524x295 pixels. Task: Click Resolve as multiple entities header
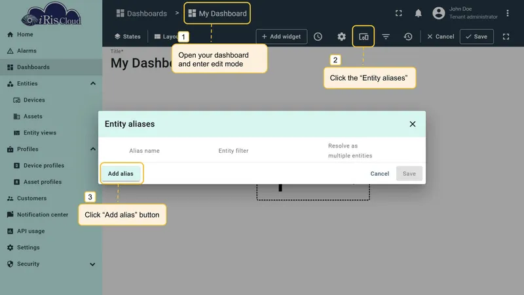tap(350, 151)
